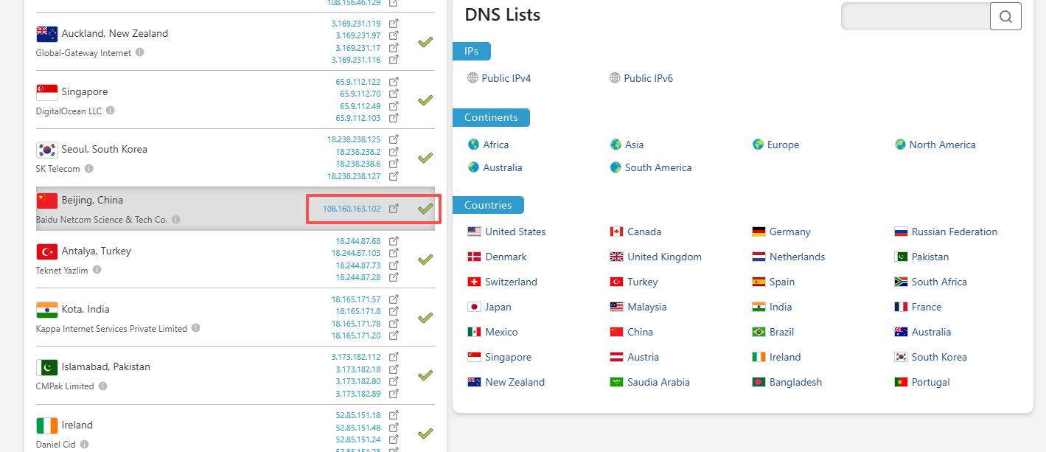
Task: Open the Russian Federation DNS list
Action: point(954,232)
